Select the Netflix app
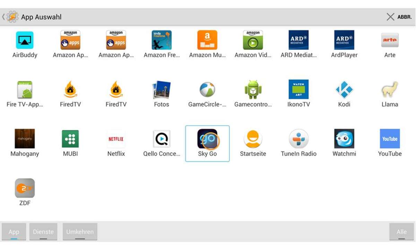The width and height of the screenshot is (416, 250). (116, 143)
